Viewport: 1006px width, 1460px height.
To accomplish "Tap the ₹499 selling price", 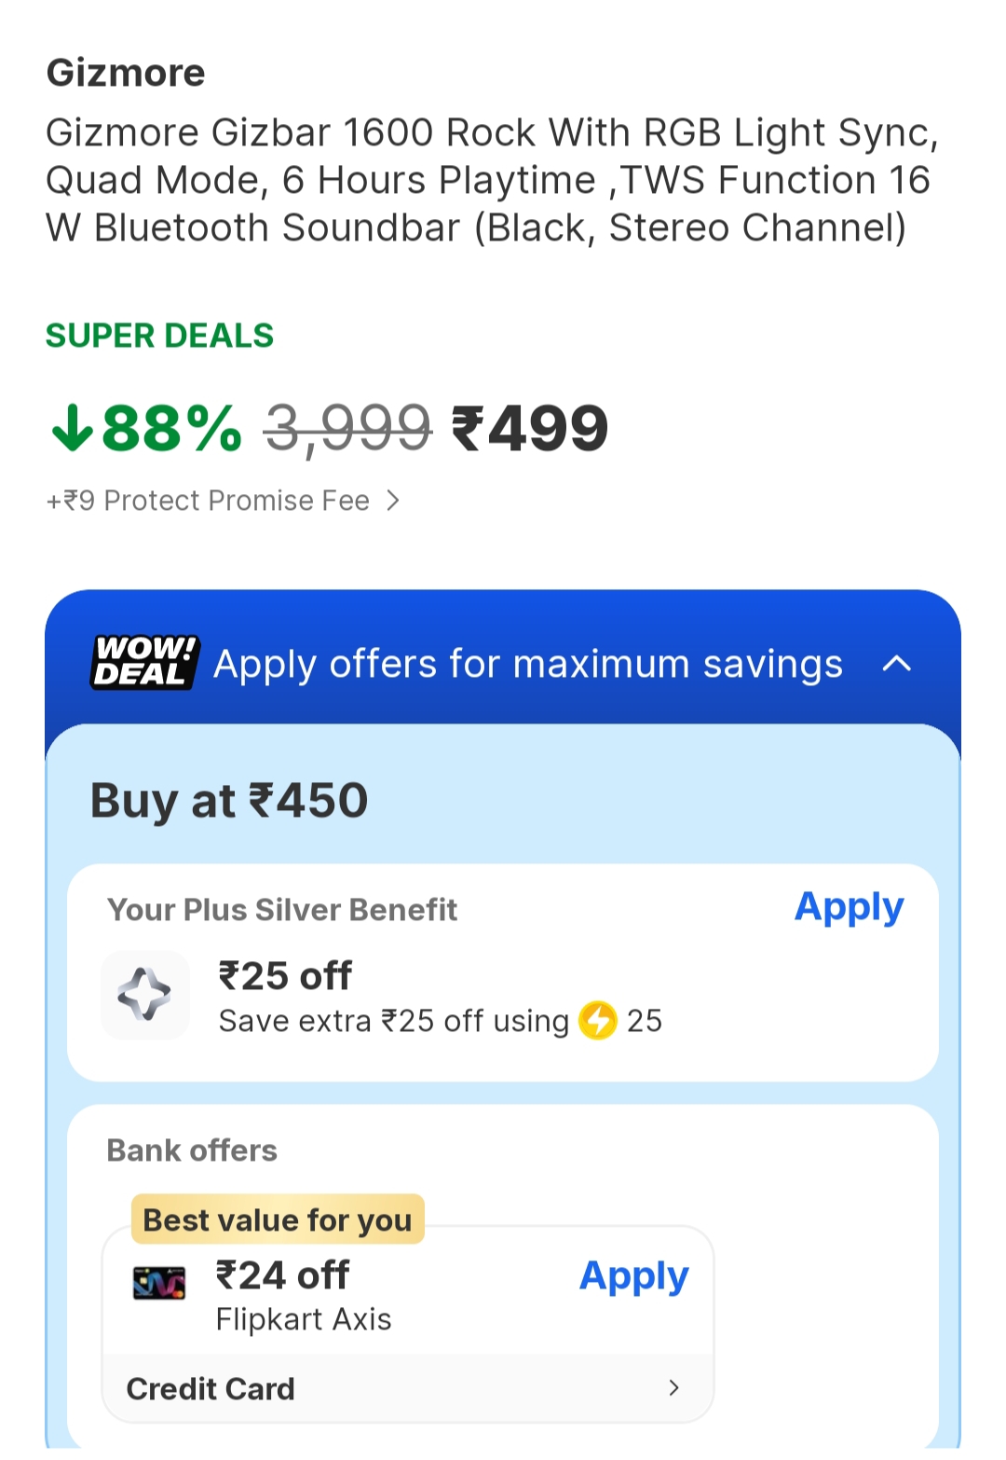I will [x=530, y=429].
